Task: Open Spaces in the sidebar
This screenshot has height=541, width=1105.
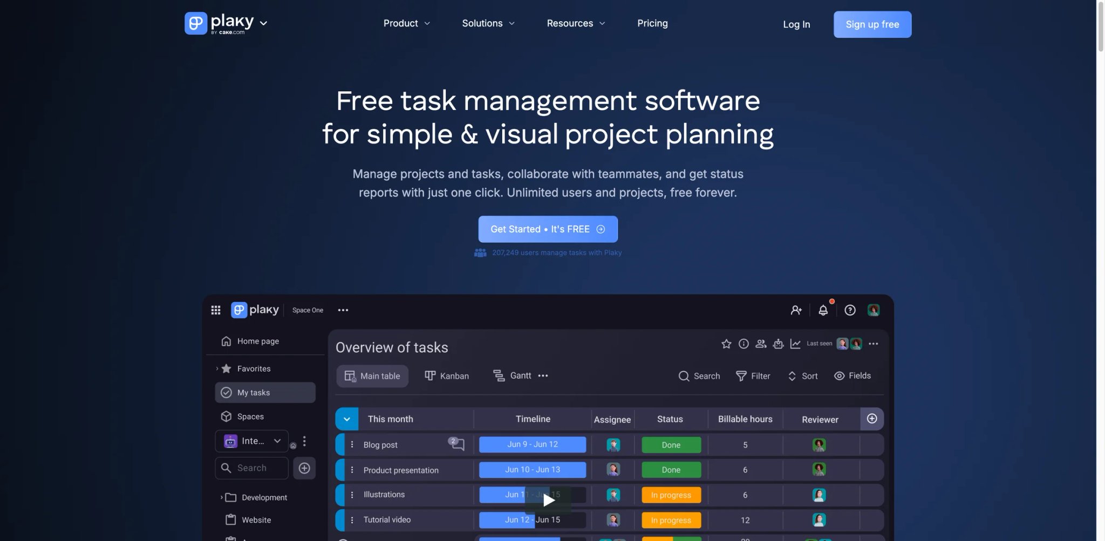Action: tap(242, 416)
